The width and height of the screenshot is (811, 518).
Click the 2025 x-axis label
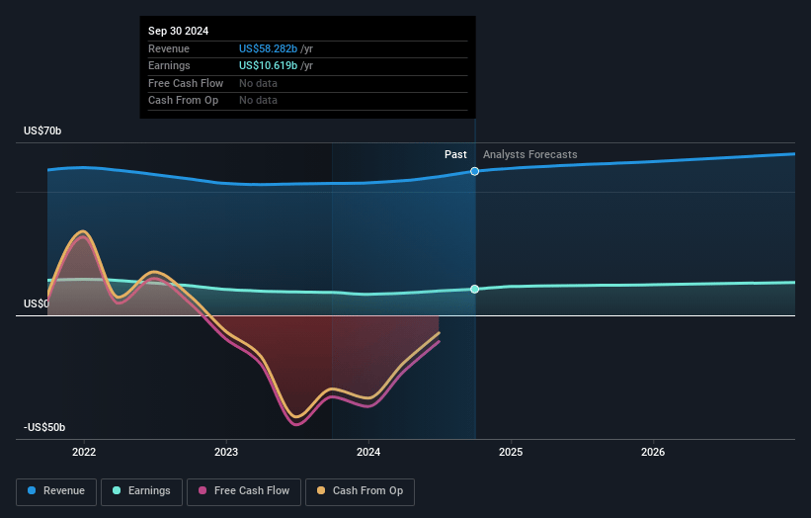tap(511, 452)
